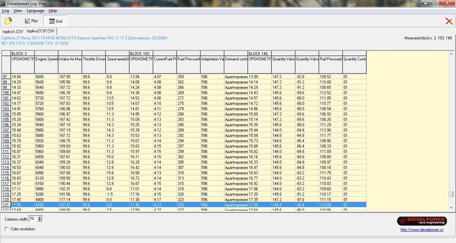Screen dimensions: 456x243
Task: Select highlighted row number 121
Action: pos(6,205)
